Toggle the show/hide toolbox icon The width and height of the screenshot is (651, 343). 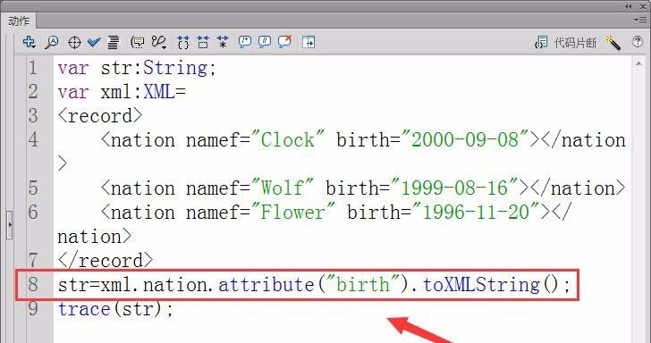[x=309, y=42]
